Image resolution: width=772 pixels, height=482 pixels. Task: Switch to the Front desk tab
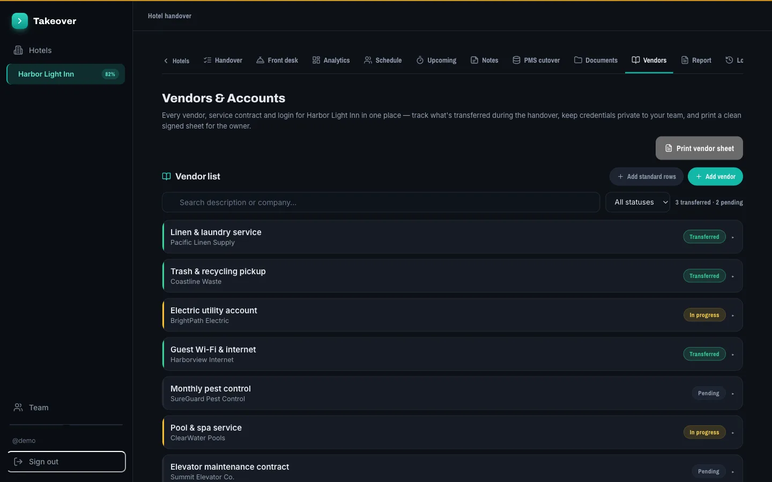tap(277, 61)
